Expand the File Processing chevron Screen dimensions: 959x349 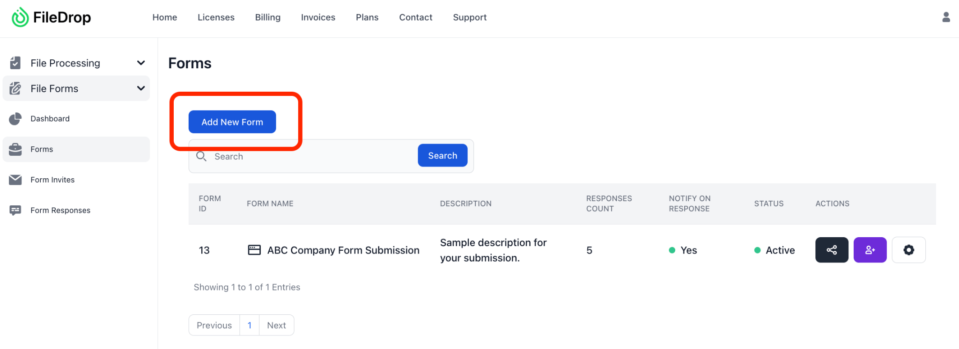pyautogui.click(x=140, y=63)
